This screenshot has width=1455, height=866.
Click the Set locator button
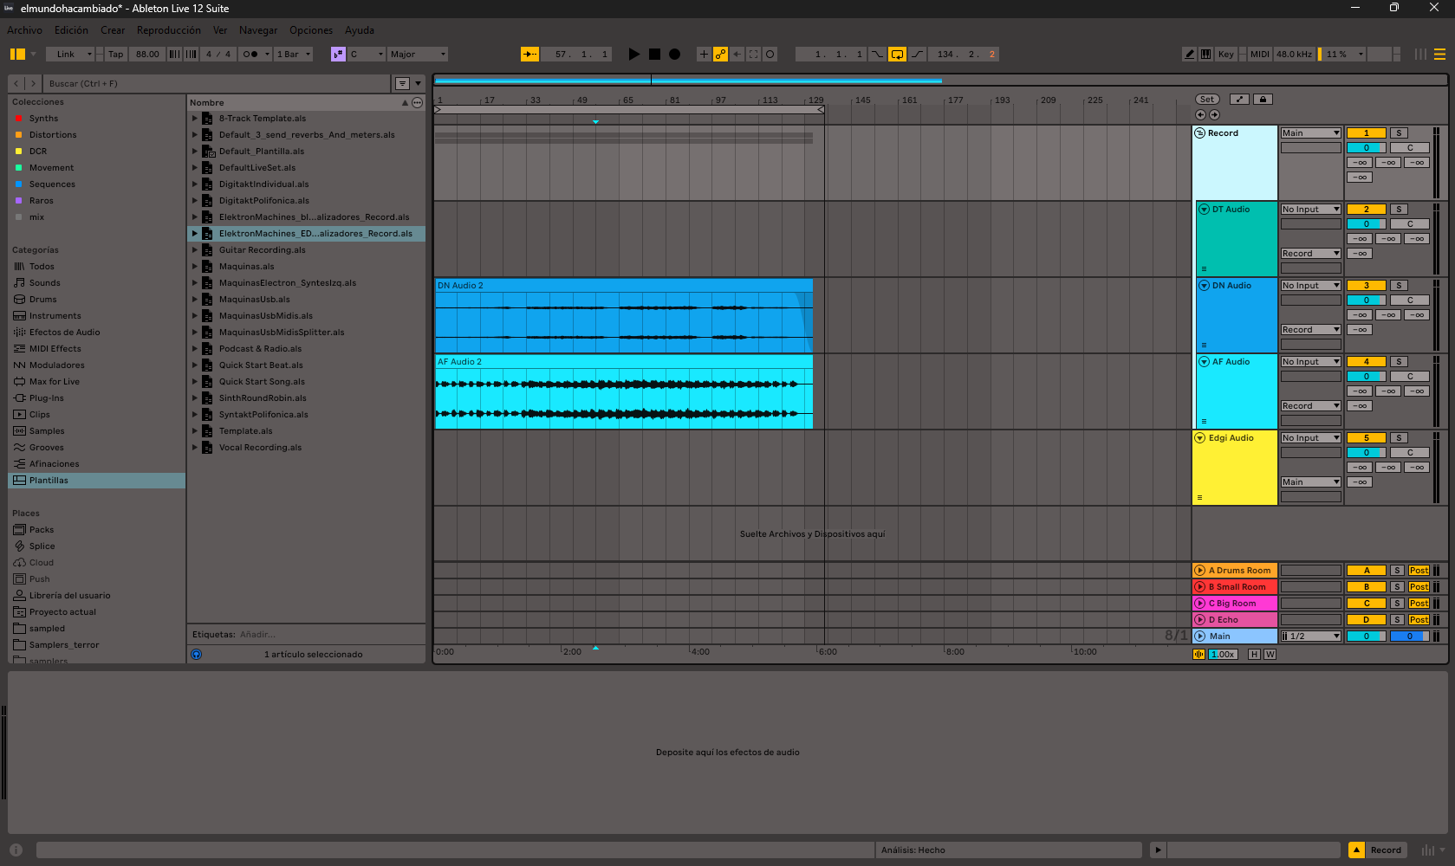tap(1207, 100)
